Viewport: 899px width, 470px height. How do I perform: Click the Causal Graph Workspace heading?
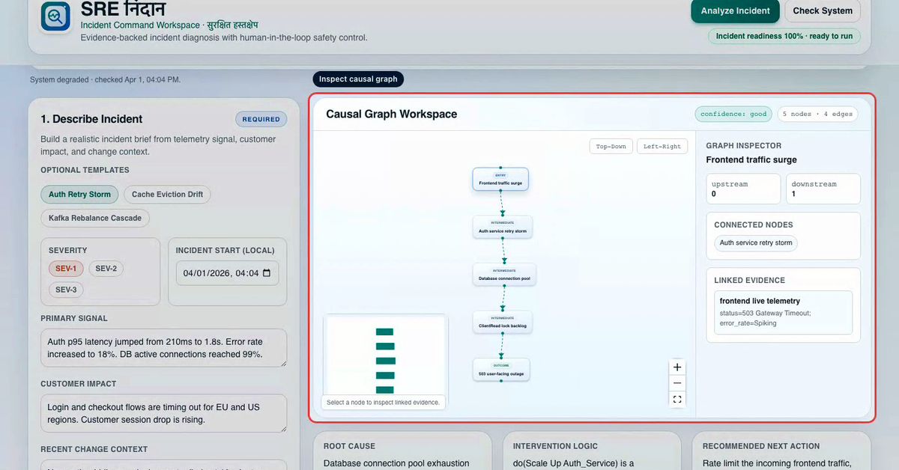(391, 115)
